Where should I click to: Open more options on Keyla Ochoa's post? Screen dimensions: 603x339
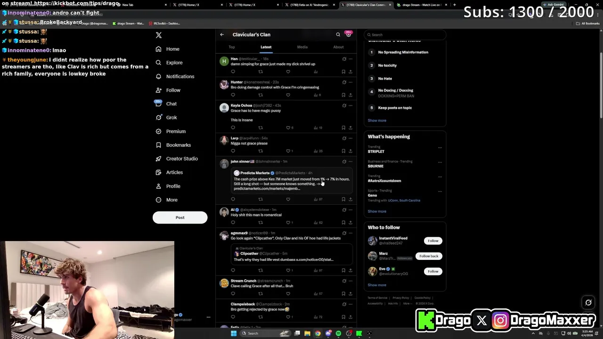[350, 105]
